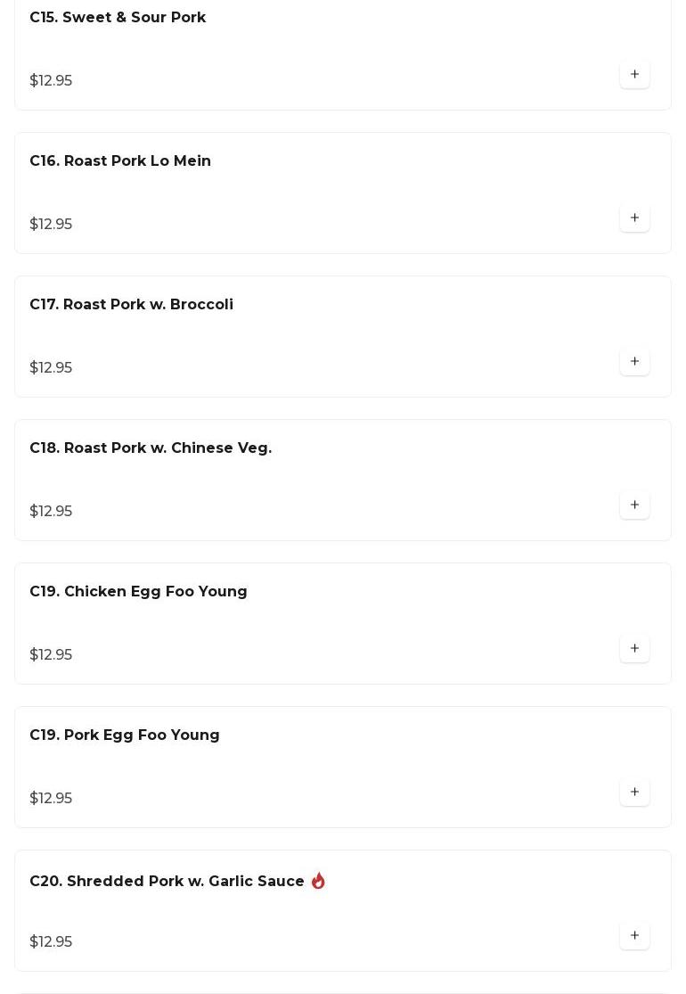Click the spicy flame icon on C20
Screen dimensions: 686x994
[318, 881]
